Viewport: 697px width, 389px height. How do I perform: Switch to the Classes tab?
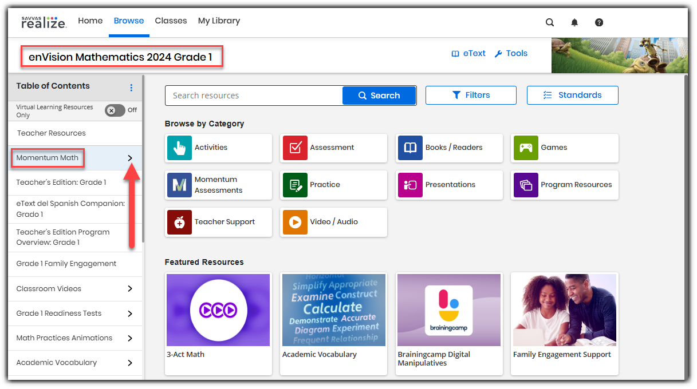[x=171, y=21]
